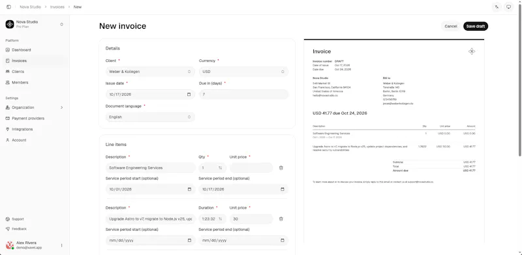The width and height of the screenshot is (522, 255).
Task: Click Nova Studio breadcrumb
Action: click(x=30, y=7)
